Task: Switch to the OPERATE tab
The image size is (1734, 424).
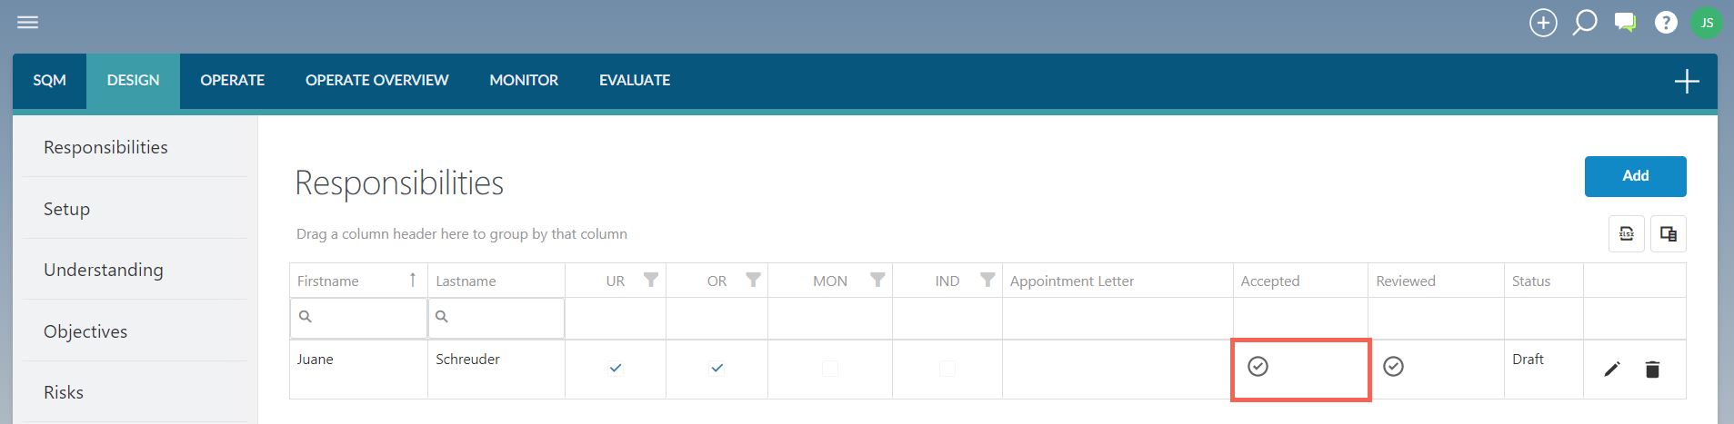Action: click(233, 80)
